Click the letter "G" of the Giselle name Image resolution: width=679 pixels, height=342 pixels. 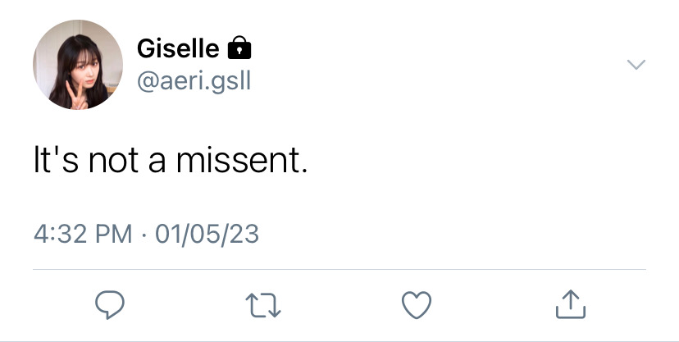(x=147, y=48)
